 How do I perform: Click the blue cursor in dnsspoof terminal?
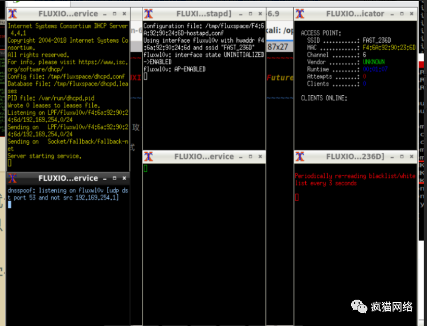click(9, 205)
